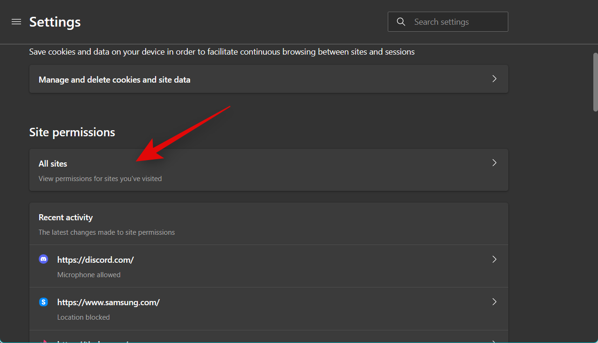598x343 pixels.
Task: Expand Samsung row with its chevron
Action: coord(494,302)
